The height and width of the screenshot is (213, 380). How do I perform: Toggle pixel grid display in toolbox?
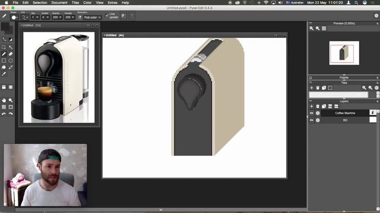tap(4, 107)
